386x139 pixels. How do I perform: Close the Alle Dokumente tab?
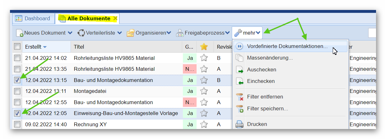pos(115,18)
